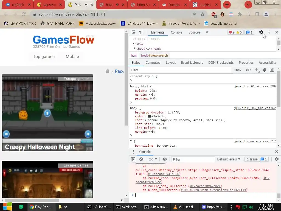Open console settings gear icon
Screen dimensions: 281x211
277,159
